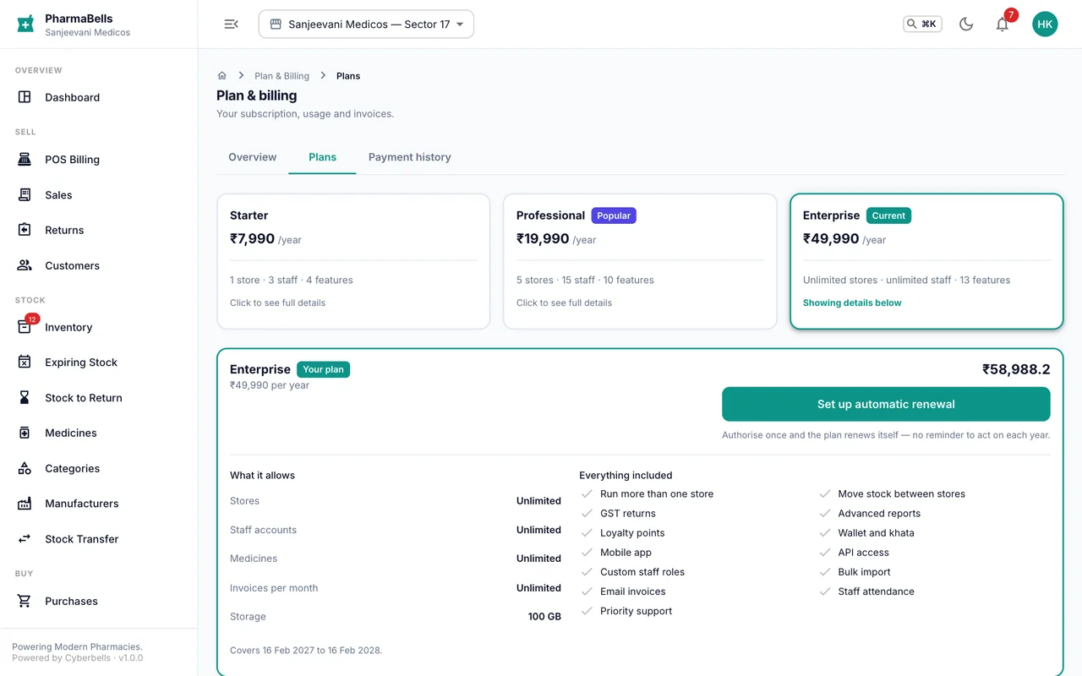The image size is (1082, 676).
Task: Open Medicines icon in sidebar
Action: (x=25, y=433)
